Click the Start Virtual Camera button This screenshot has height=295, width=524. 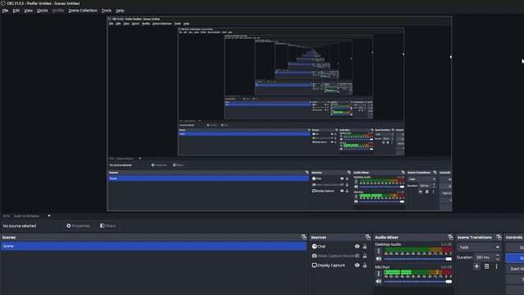[x=515, y=269]
